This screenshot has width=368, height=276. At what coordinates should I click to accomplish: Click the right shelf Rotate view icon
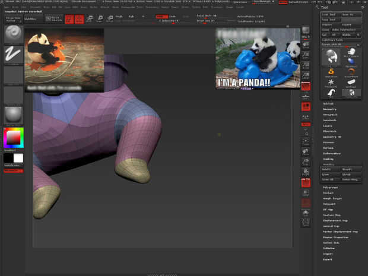pyautogui.click(x=306, y=172)
